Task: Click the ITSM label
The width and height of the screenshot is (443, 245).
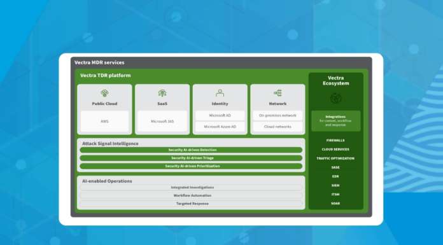Action: [x=335, y=195]
